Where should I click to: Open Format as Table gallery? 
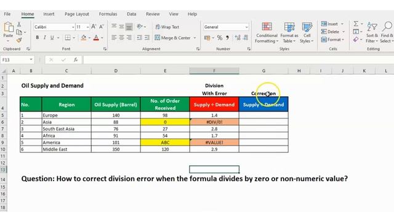(289, 33)
